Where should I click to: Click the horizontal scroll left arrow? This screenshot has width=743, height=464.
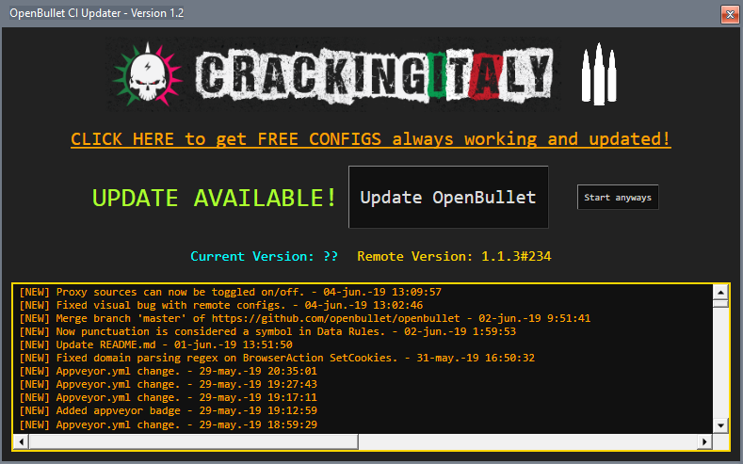[x=21, y=441]
